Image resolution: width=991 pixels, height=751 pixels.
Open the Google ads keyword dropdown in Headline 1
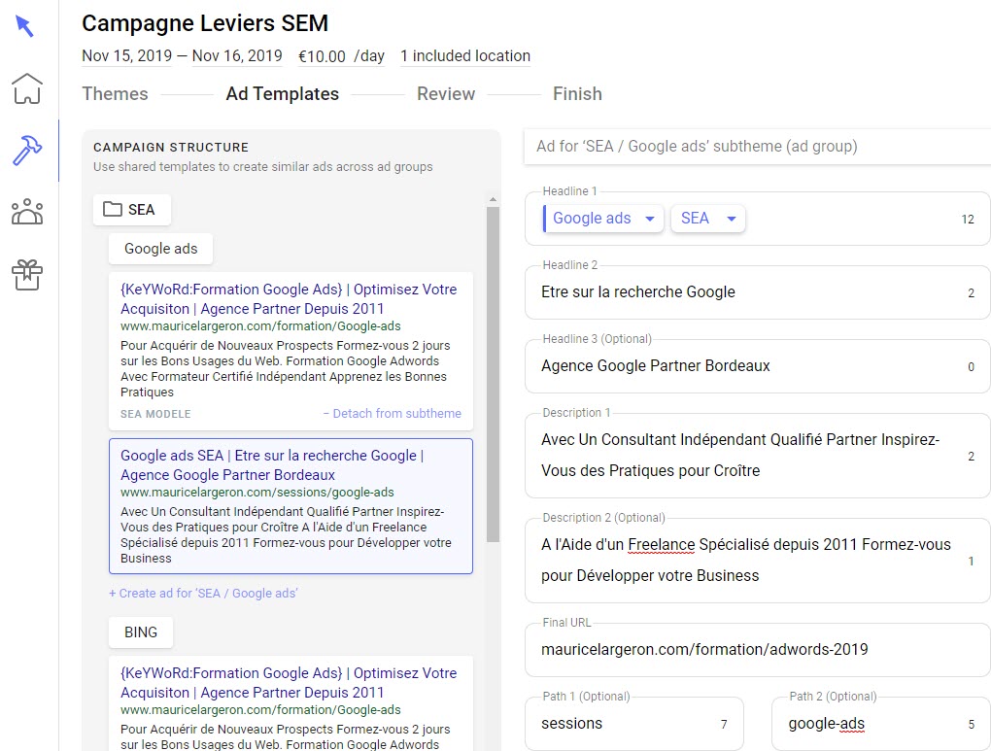click(603, 218)
